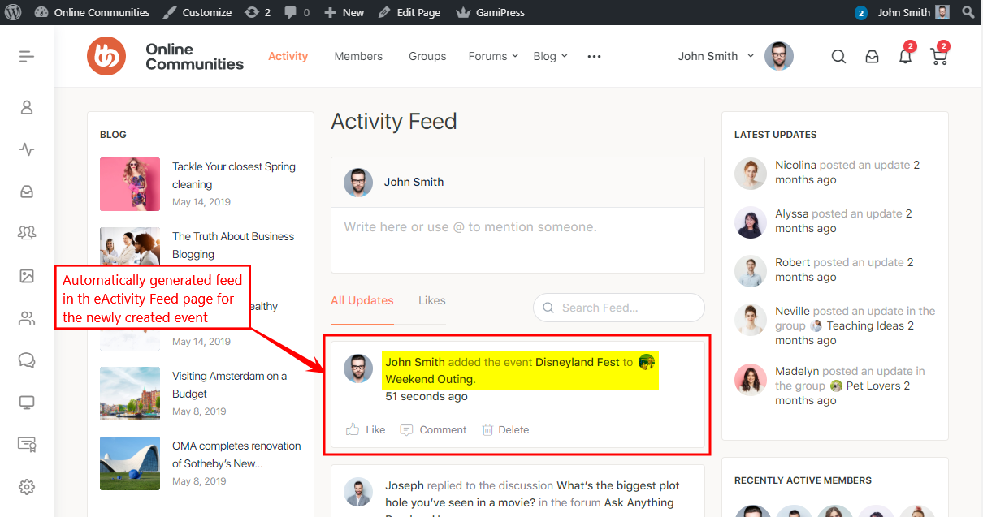Image resolution: width=983 pixels, height=517 pixels.
Task: Open the Members menu item
Action: pos(358,56)
